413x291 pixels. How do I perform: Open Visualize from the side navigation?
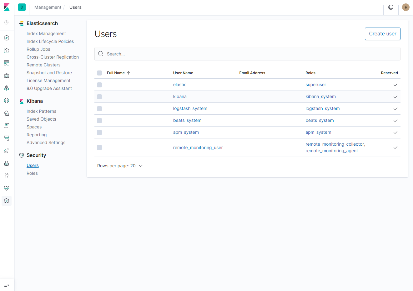coord(7,50)
